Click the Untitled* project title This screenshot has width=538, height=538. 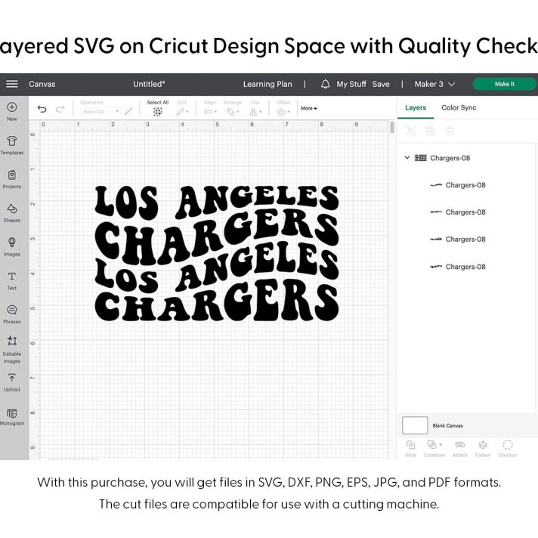coord(149,84)
